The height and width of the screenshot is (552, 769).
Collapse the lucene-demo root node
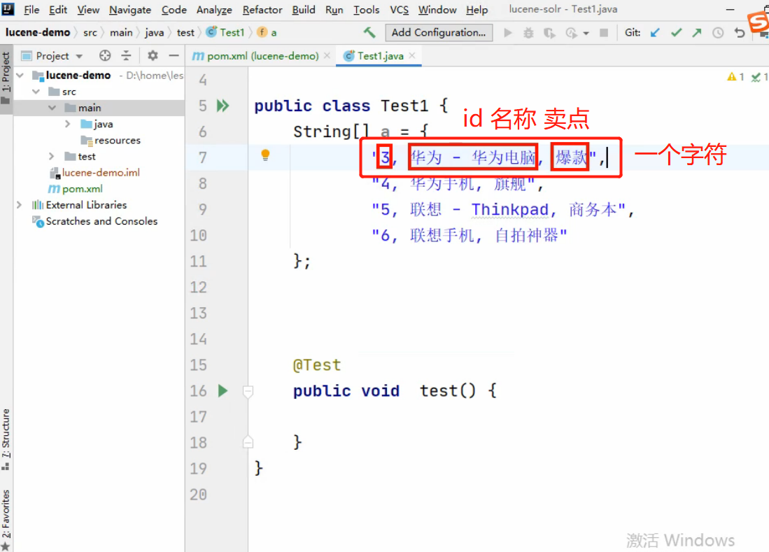coord(20,75)
